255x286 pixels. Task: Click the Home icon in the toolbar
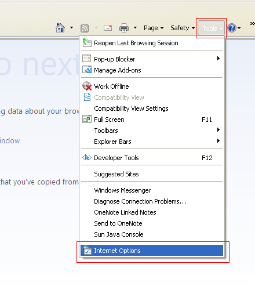tap(60, 28)
